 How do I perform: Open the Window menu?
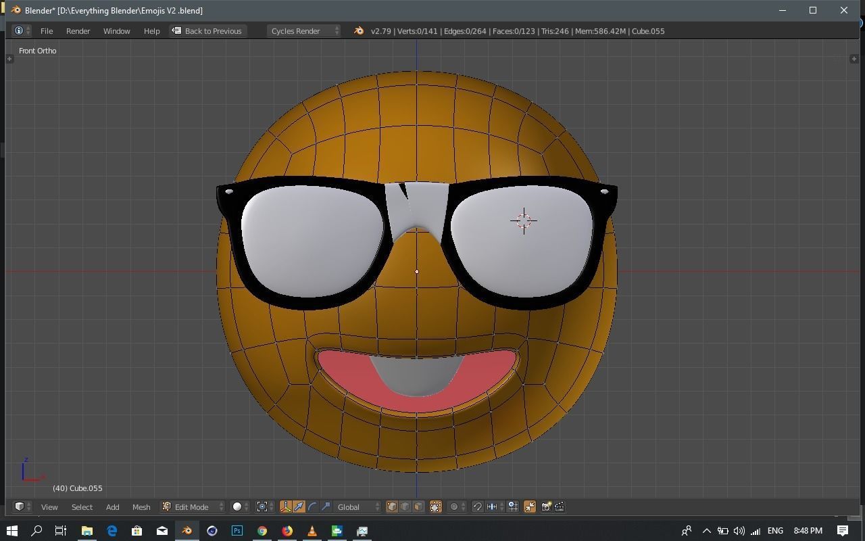[x=116, y=31]
